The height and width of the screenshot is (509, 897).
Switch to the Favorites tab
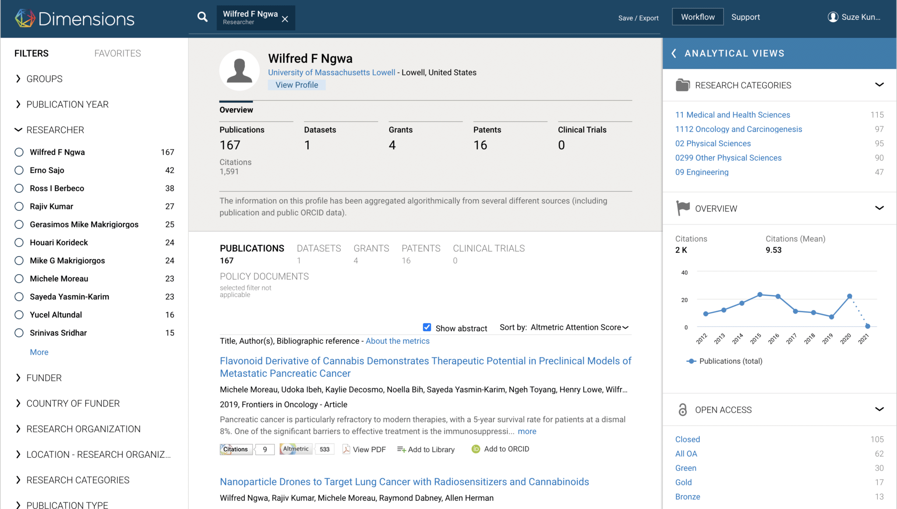[x=117, y=53]
